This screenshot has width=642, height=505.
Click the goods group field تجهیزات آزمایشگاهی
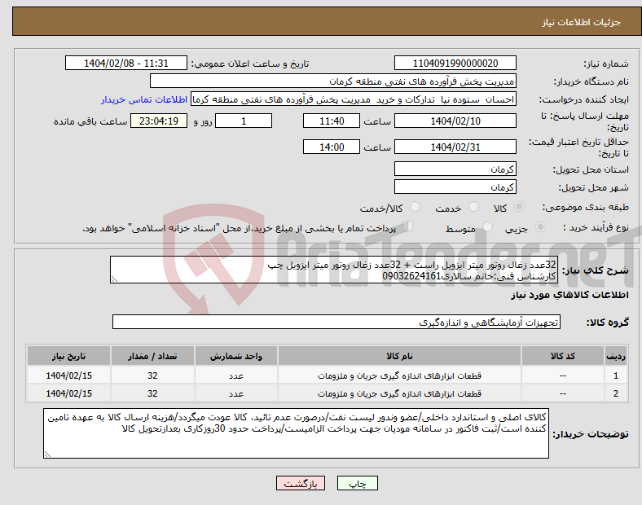pos(336,322)
